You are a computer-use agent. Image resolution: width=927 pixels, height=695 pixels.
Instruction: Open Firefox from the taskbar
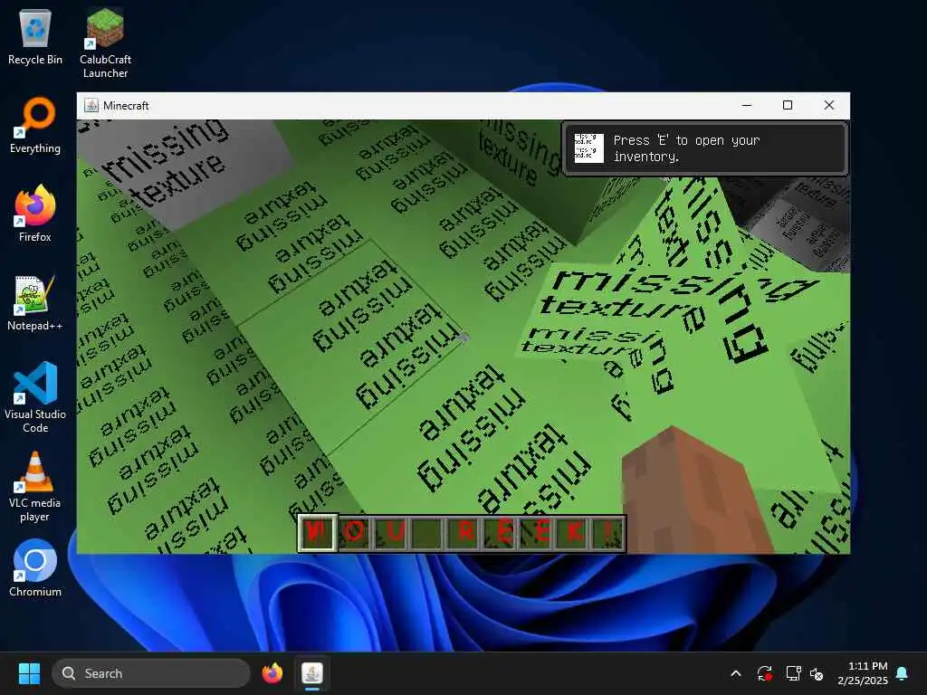tap(272, 673)
